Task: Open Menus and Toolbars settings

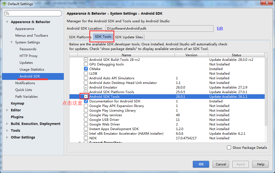Action: click(31, 36)
